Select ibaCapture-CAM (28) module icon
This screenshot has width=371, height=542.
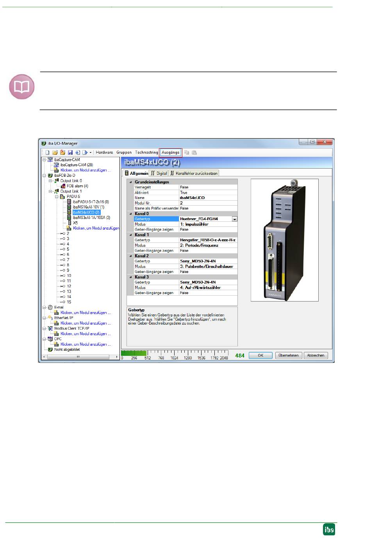click(x=56, y=165)
